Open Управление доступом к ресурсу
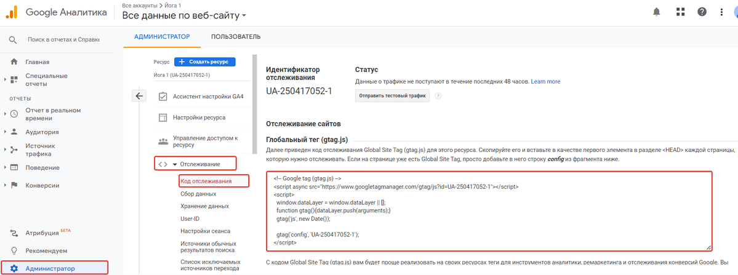 point(206,141)
